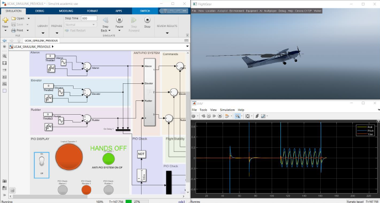380x203 pixels.
Task: Click the Fit to View palette icon
Action: (x=4, y=63)
